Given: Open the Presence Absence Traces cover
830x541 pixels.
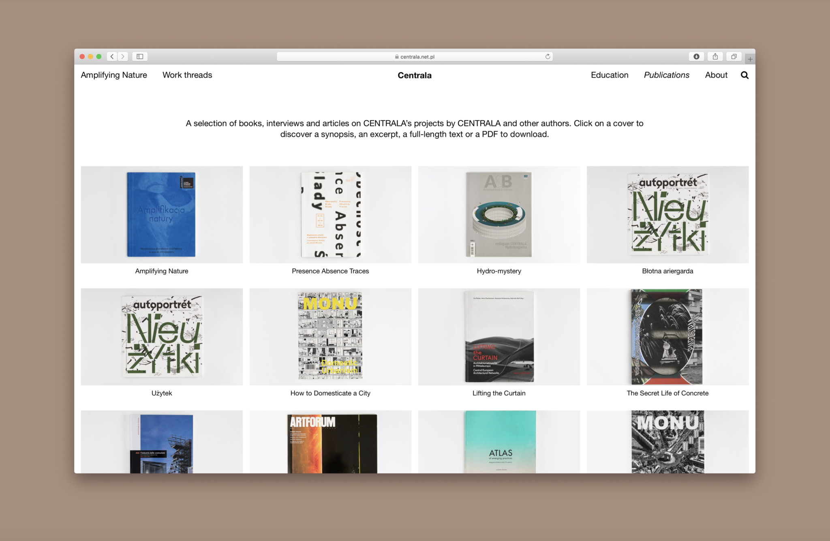Looking at the screenshot, I should point(330,214).
